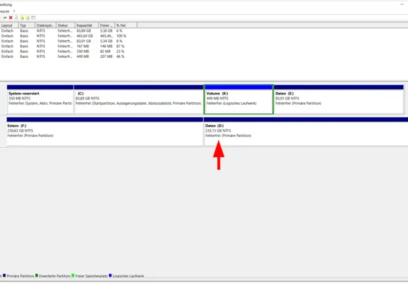The height and width of the screenshot is (283, 408).
Task: Select the Daten (E:) partition block
Action: click(x=339, y=99)
